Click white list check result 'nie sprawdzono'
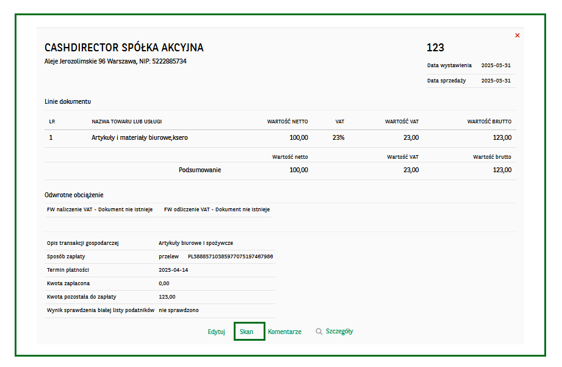 179,310
